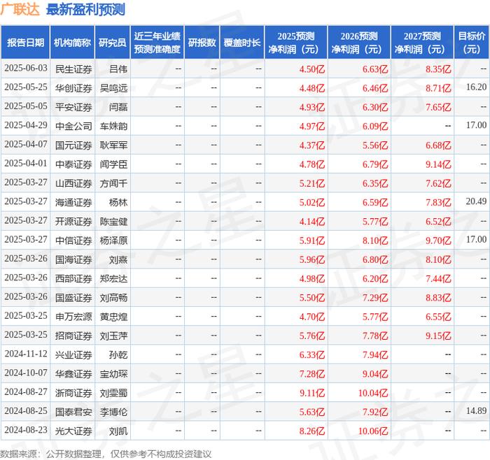
Task: Click institution 山西证券
Action: (73, 183)
